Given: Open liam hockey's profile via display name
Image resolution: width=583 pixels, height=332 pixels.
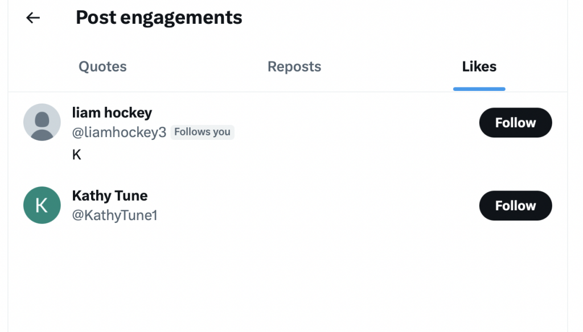Looking at the screenshot, I should [x=112, y=113].
